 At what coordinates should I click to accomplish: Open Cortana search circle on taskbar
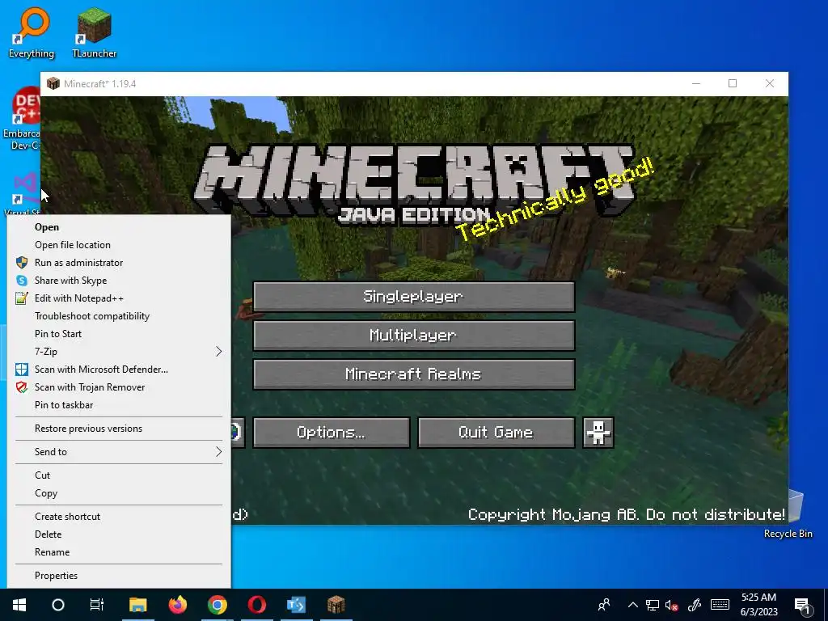click(x=58, y=605)
